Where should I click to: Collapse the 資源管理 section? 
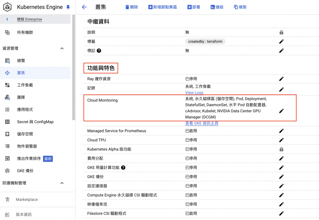pyautogui.click(x=62, y=48)
